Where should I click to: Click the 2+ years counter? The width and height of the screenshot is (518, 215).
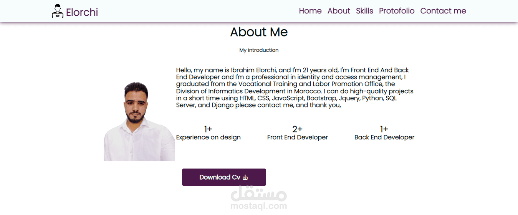pyautogui.click(x=297, y=129)
